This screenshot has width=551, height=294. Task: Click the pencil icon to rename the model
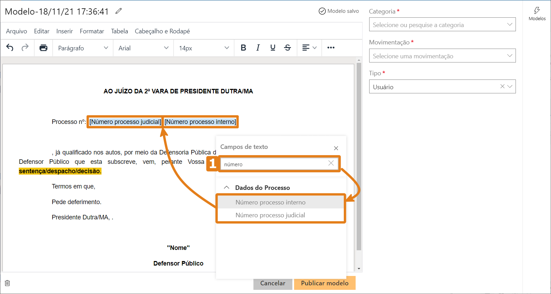coord(119,11)
